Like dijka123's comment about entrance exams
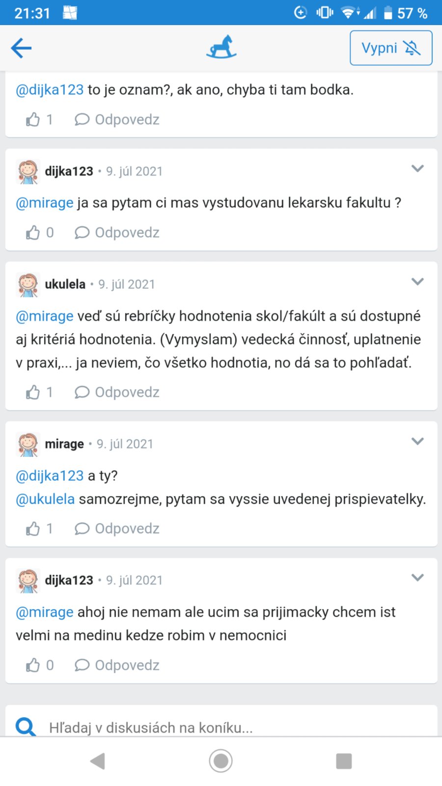The width and height of the screenshot is (442, 786). point(33,665)
